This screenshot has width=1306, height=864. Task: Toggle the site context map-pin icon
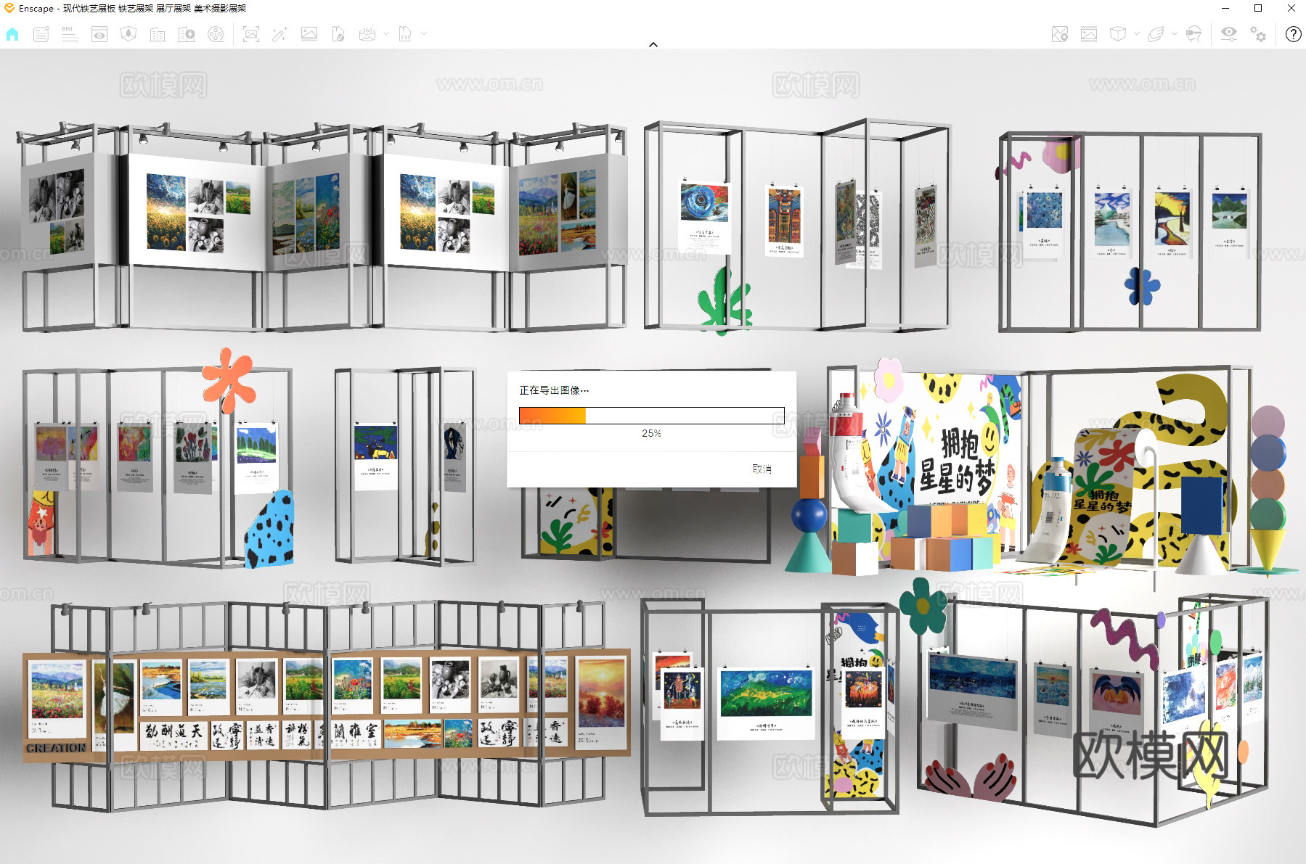point(1060,34)
